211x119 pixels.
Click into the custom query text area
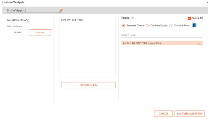87,47
